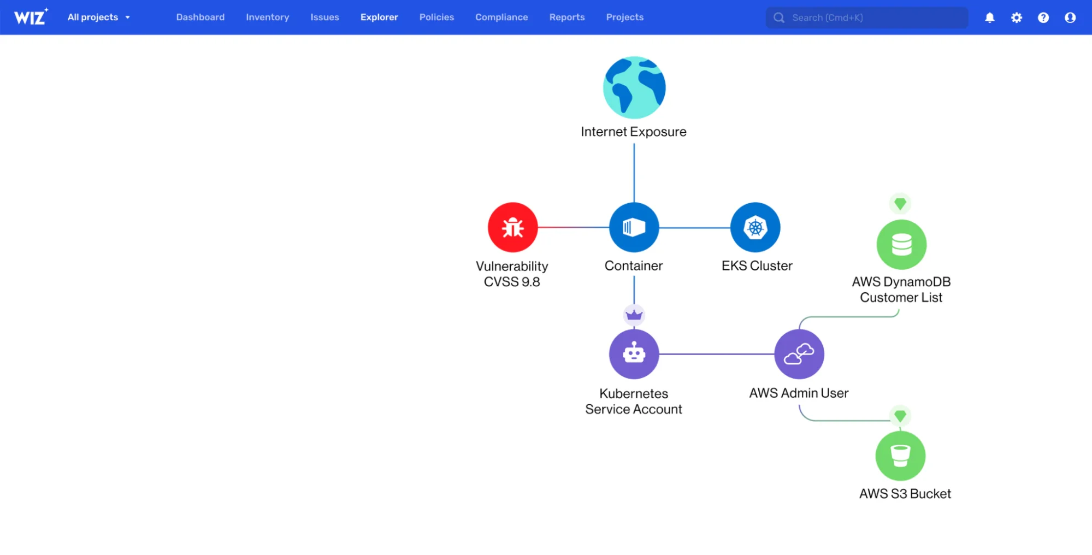
Task: Expand the All projects dropdown
Action: [99, 17]
